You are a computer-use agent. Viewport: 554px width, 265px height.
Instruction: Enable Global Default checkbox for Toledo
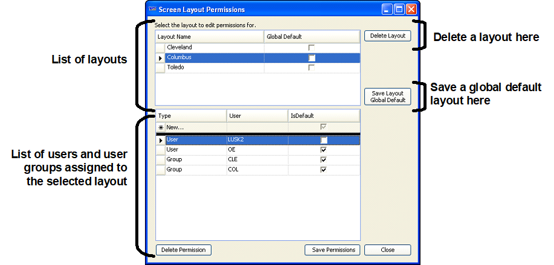coord(312,68)
